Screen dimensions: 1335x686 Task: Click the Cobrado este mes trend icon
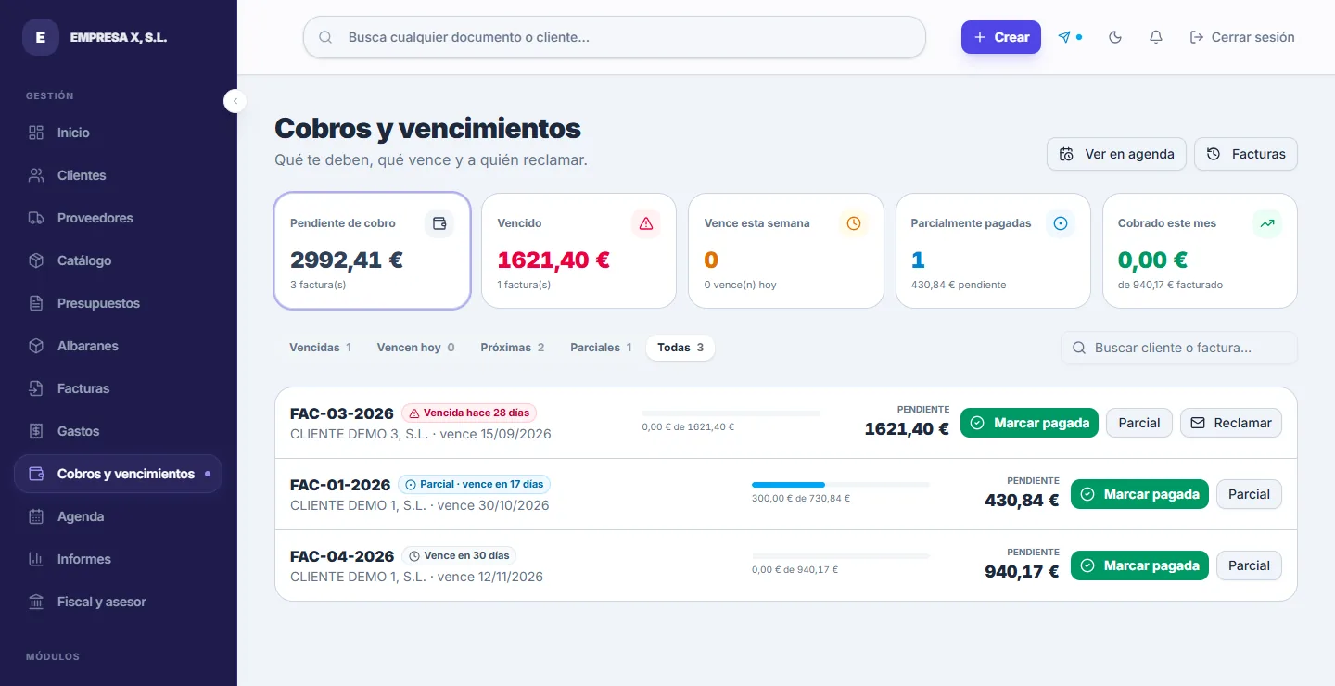pos(1267,223)
